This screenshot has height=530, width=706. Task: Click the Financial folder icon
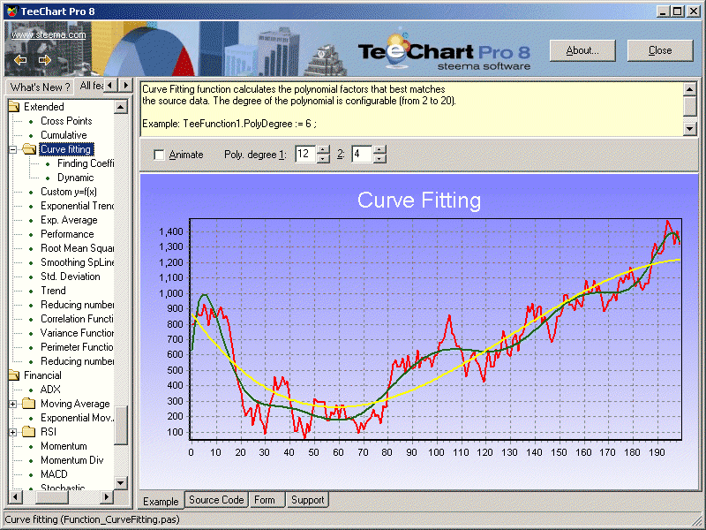[14, 375]
